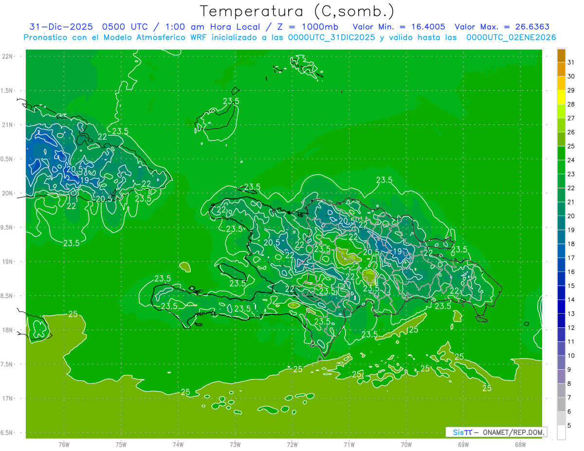Click the 16 label on the color scale
The height and width of the screenshot is (451, 584).
[571, 272]
